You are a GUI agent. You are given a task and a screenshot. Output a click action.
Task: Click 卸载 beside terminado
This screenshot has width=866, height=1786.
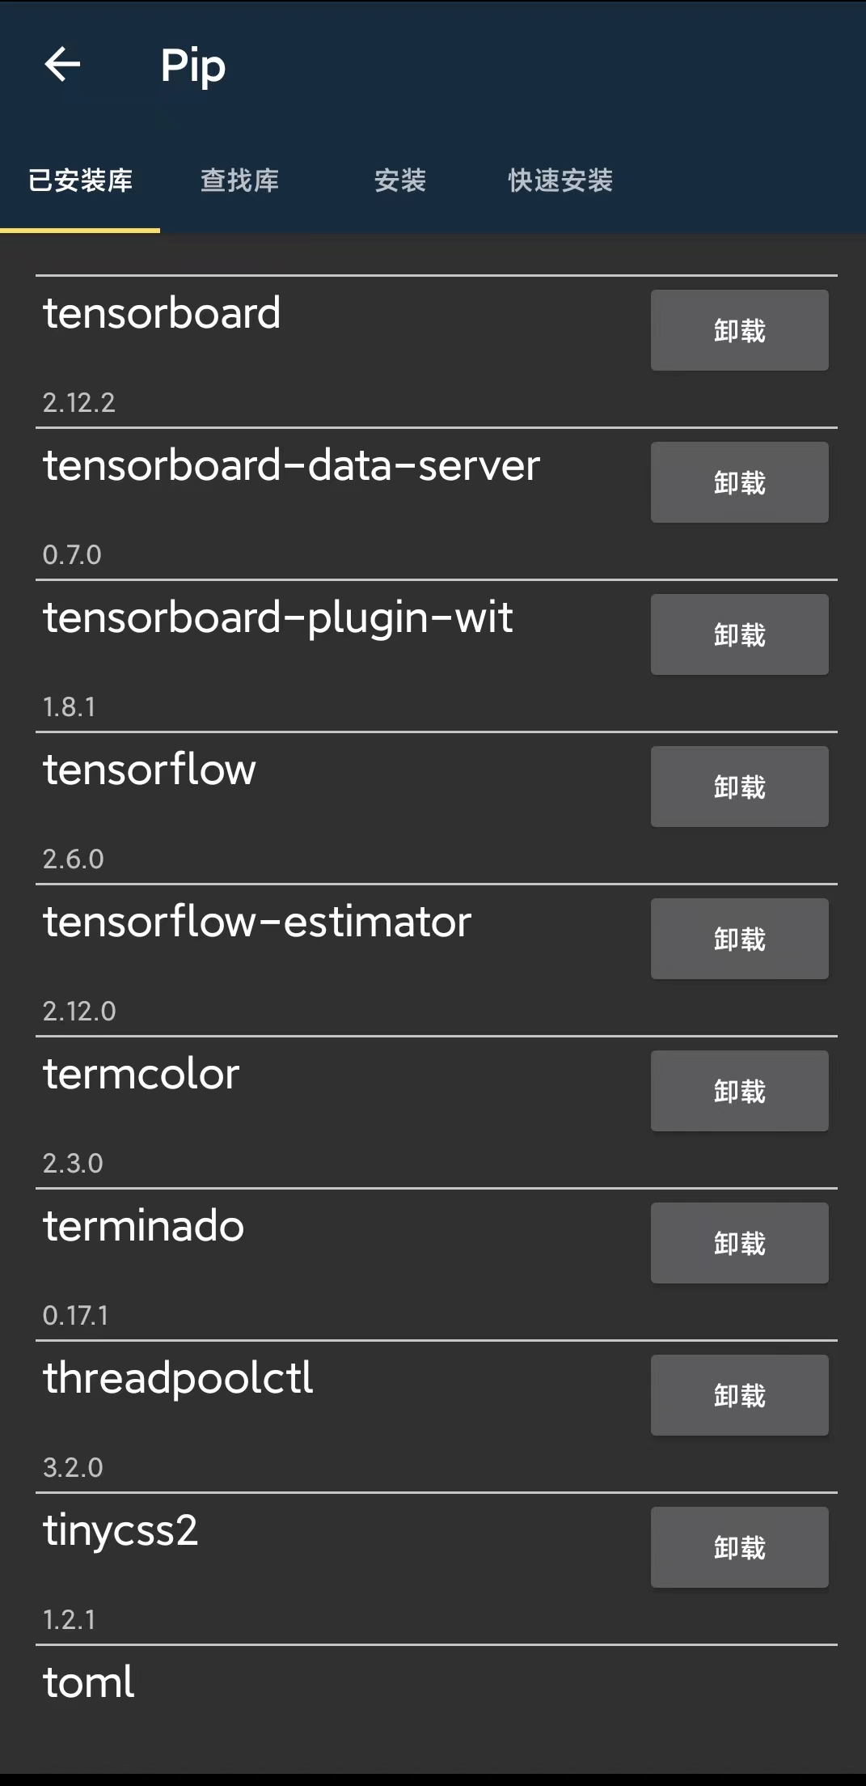pos(738,1243)
